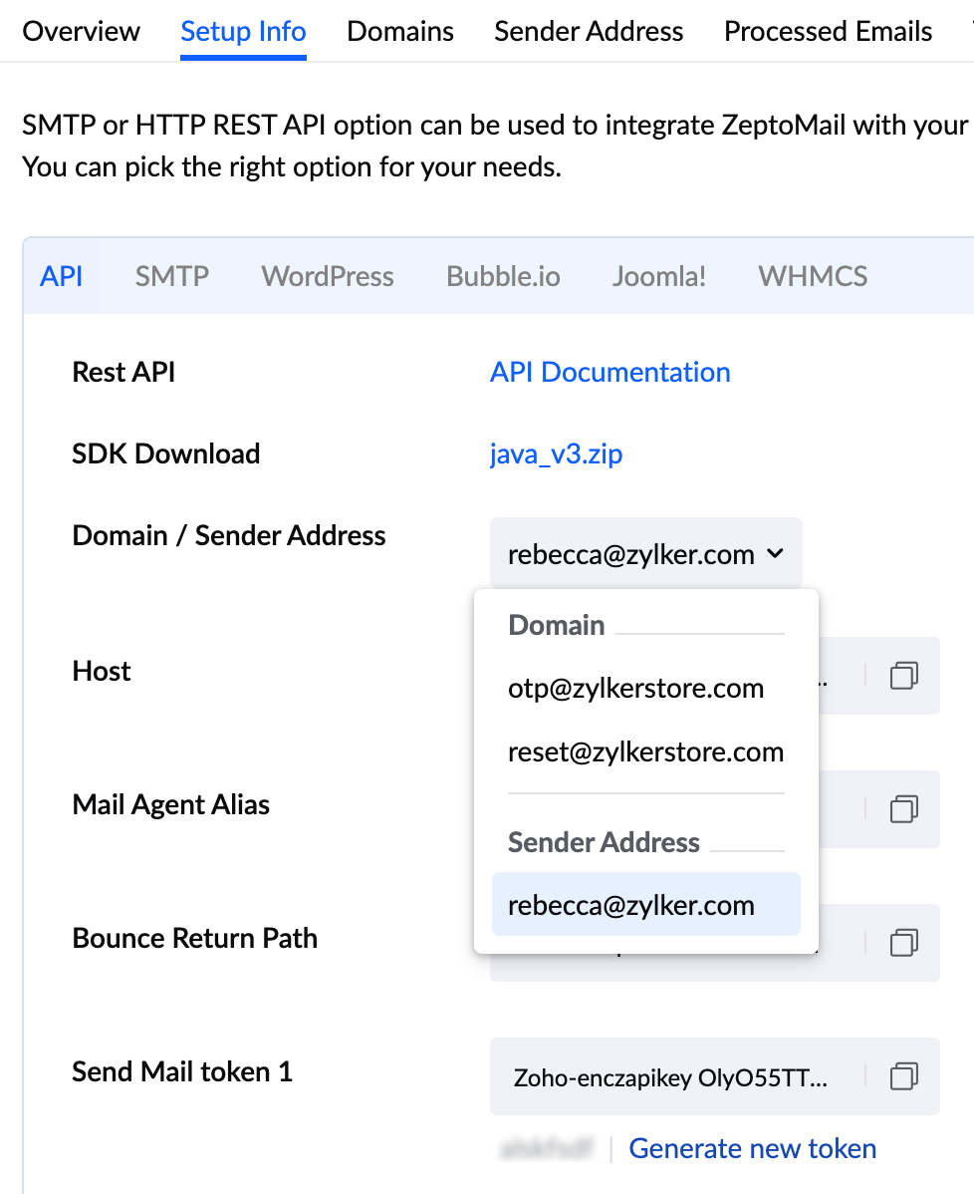Open the Setup Info tab
974x1194 pixels.
point(243,31)
